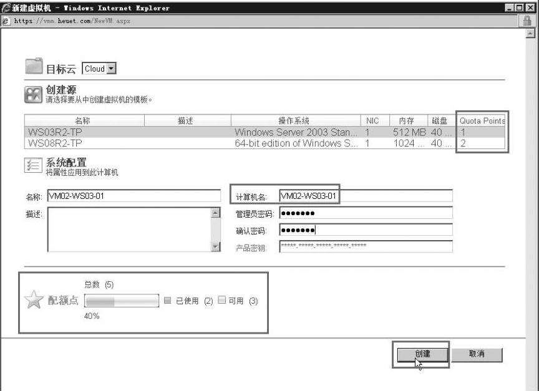Viewport: 539px width, 391px height.
Task: Click the product key input field
Action: [365, 247]
